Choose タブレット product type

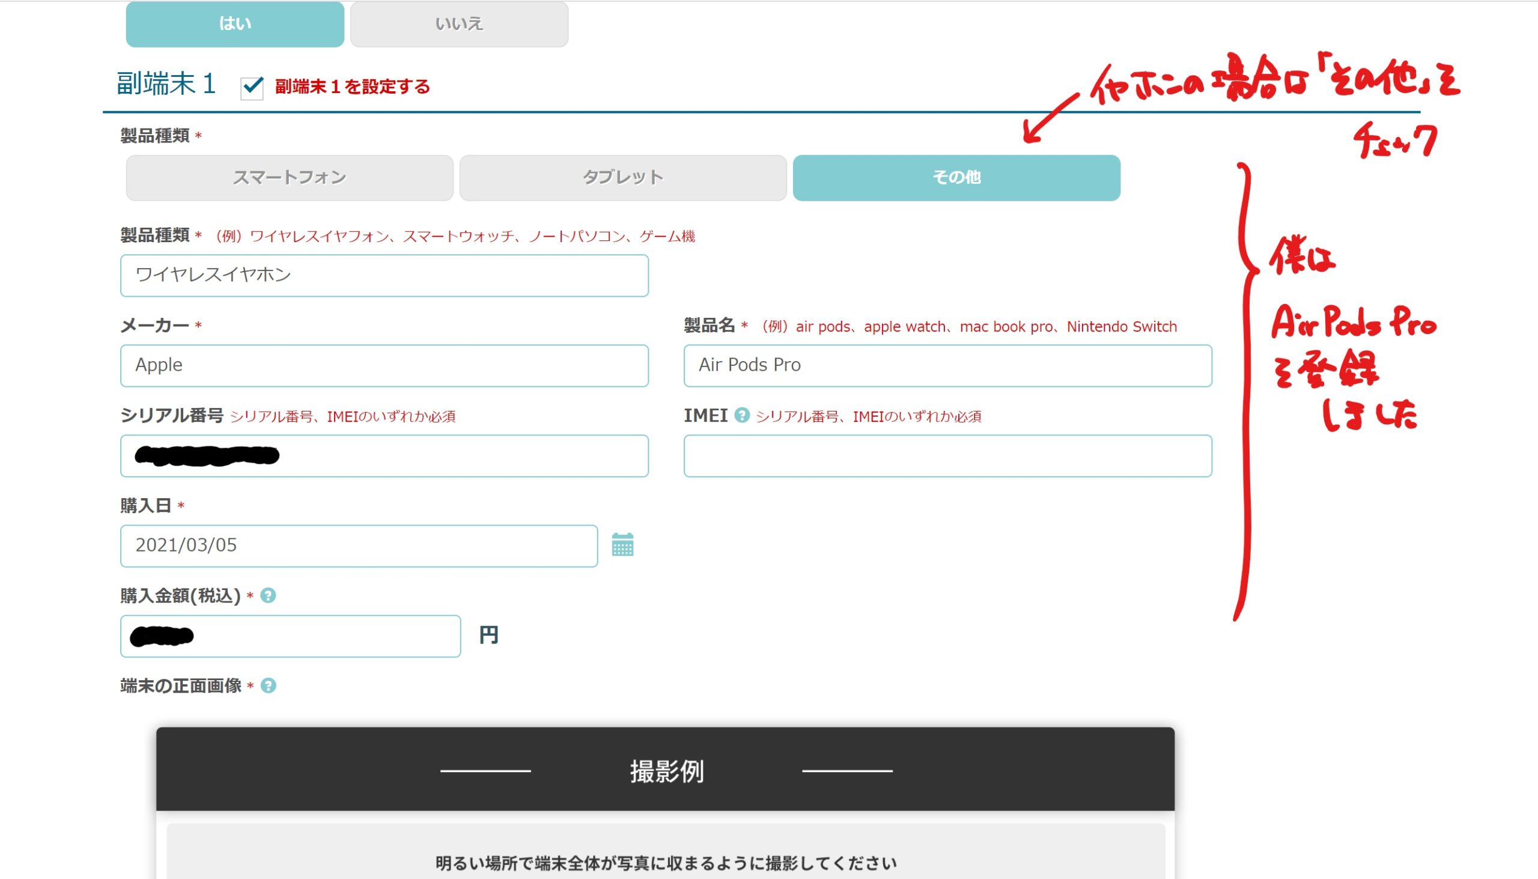(x=623, y=177)
